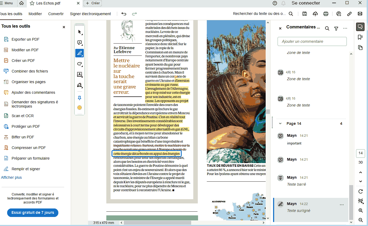Click the fit page display icon
368x226 pixels.
click(x=361, y=201)
